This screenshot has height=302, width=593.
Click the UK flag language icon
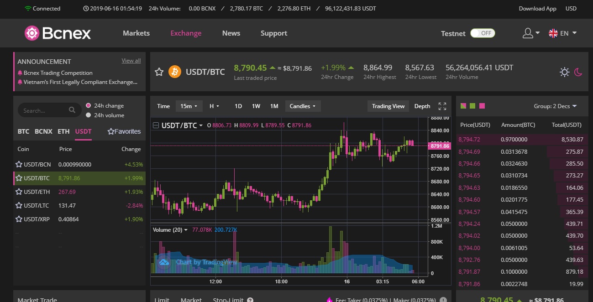[x=553, y=33]
